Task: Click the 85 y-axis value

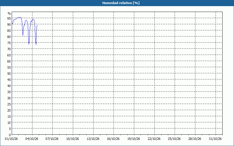Action: point(9,31)
